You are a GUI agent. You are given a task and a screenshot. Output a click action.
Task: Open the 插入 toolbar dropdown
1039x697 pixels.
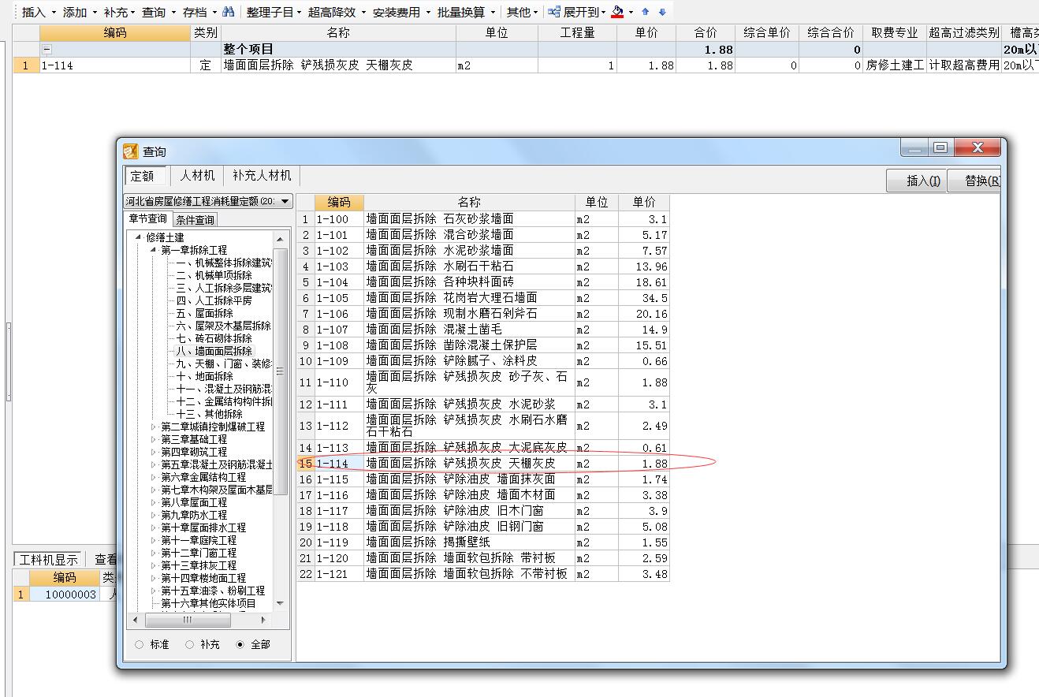tap(38, 12)
